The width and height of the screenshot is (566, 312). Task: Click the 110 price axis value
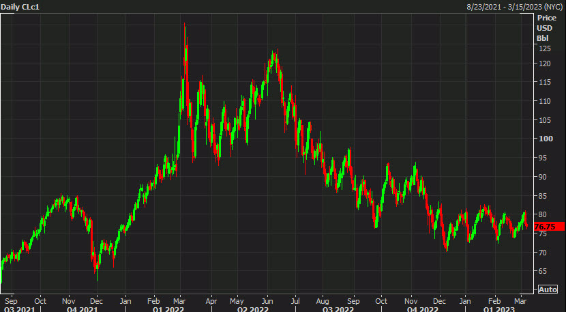point(543,101)
